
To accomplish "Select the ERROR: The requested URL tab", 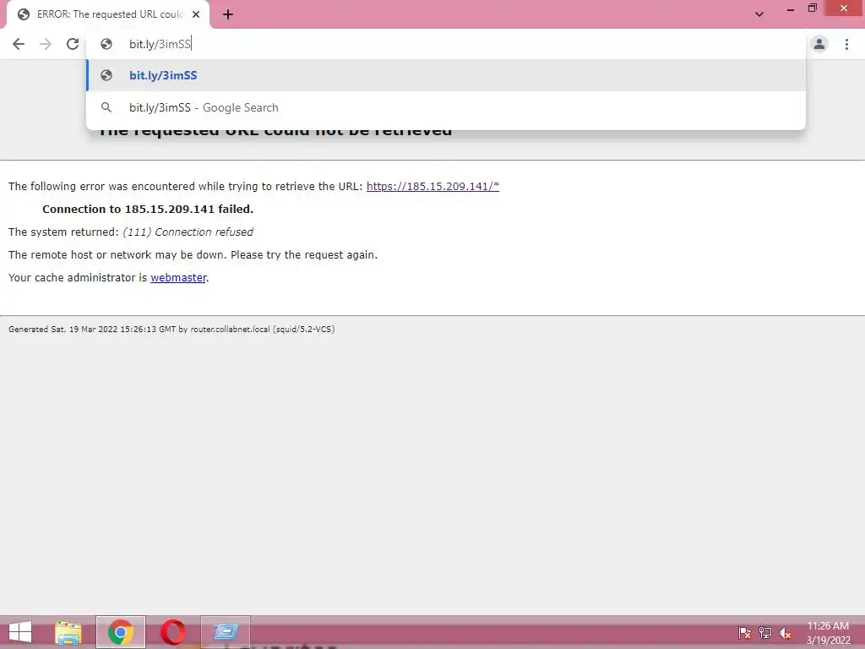I will 108,14.
